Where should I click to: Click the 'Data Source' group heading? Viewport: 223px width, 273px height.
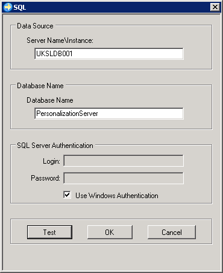(x=35, y=26)
